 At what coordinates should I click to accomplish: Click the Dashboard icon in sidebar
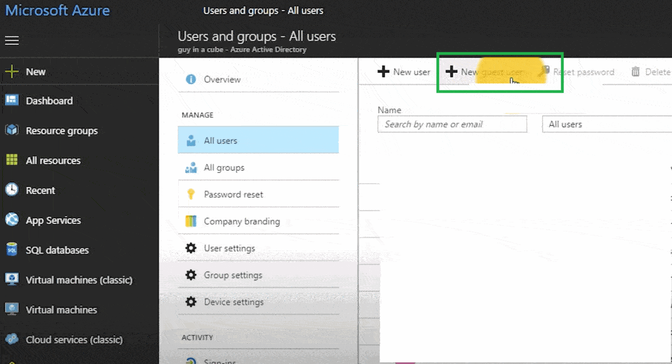(x=12, y=101)
